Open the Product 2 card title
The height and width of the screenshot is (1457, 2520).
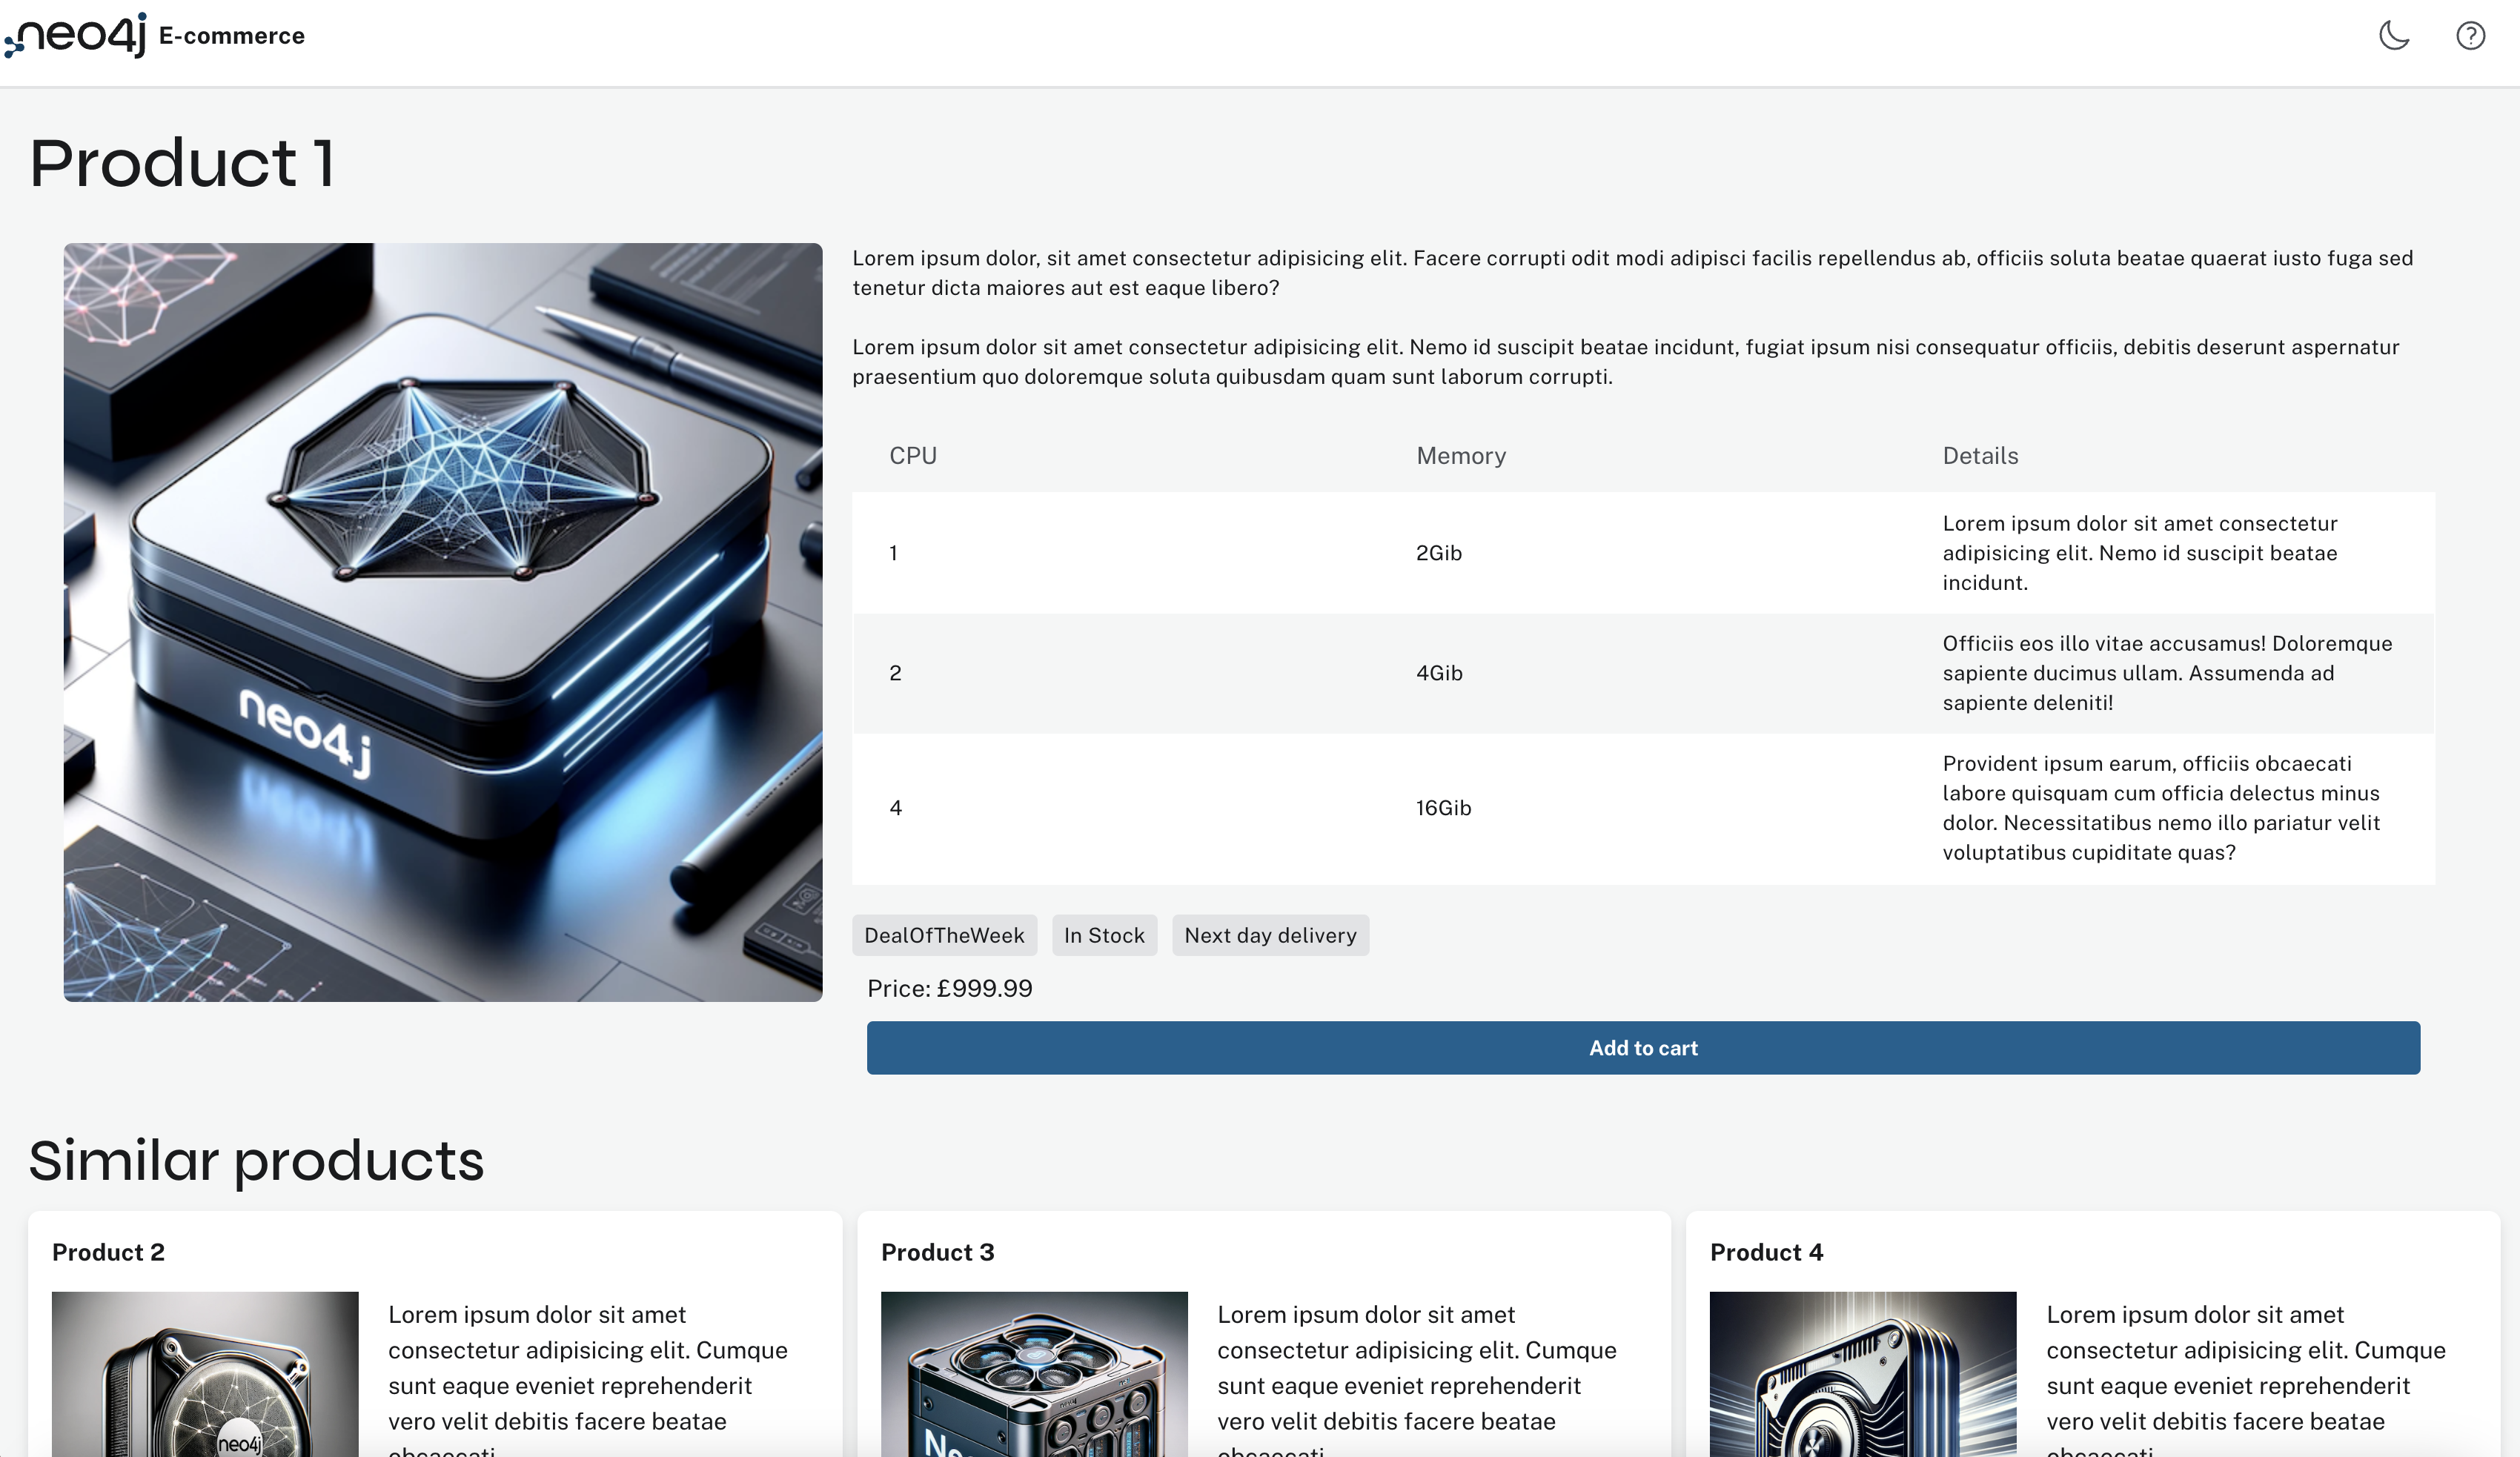coord(108,1252)
